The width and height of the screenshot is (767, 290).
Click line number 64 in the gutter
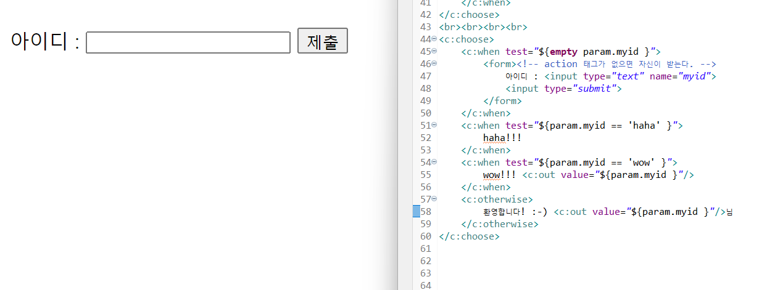pyautogui.click(x=426, y=285)
